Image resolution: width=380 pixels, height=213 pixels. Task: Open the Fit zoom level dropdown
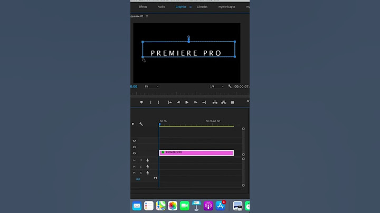[x=151, y=86]
